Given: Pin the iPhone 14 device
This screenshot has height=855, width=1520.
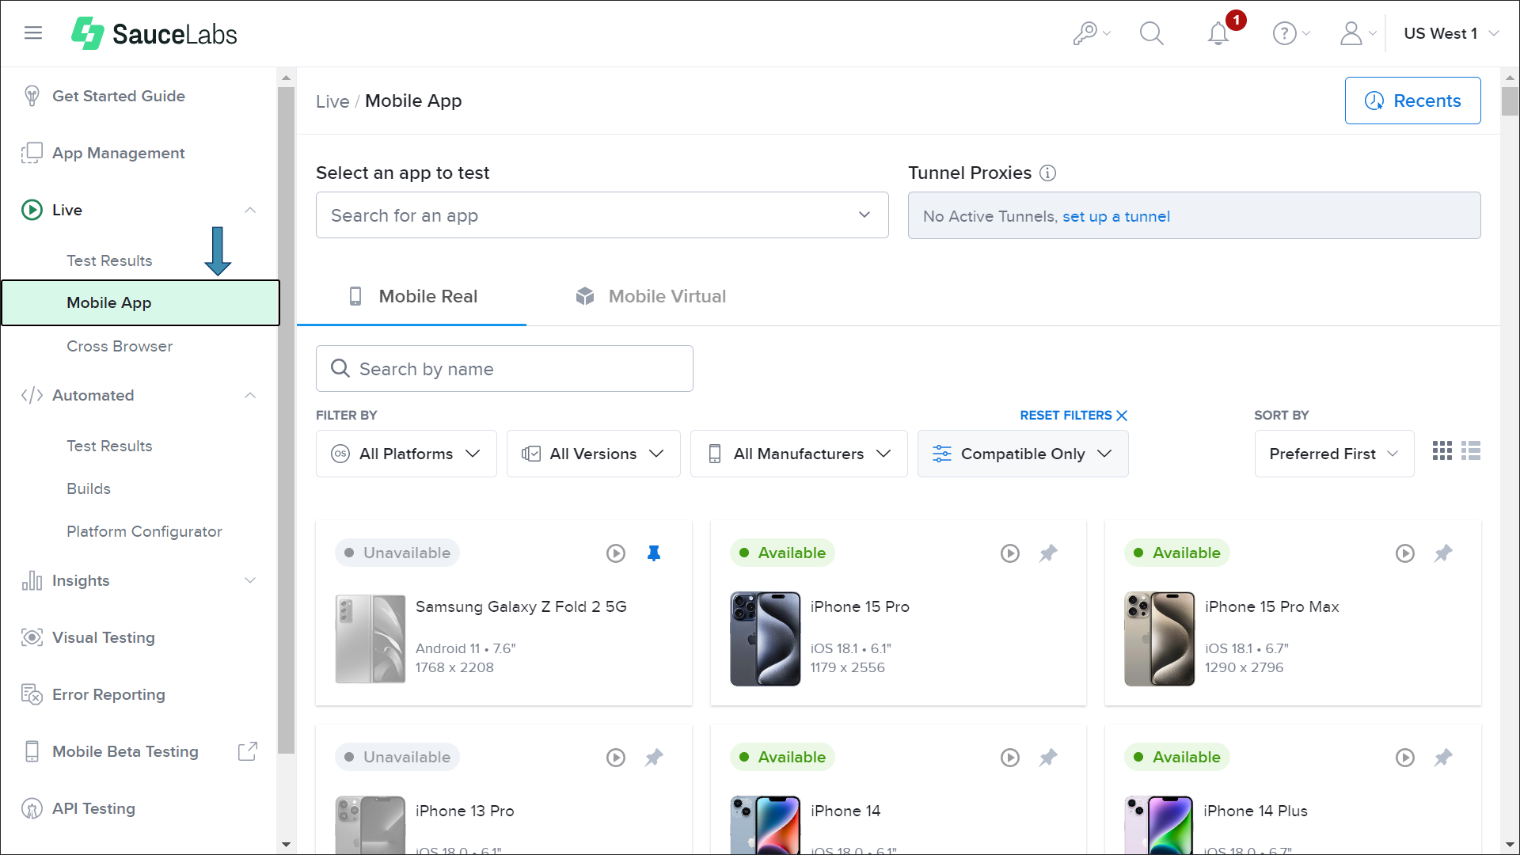Looking at the screenshot, I should pyautogui.click(x=1048, y=758).
